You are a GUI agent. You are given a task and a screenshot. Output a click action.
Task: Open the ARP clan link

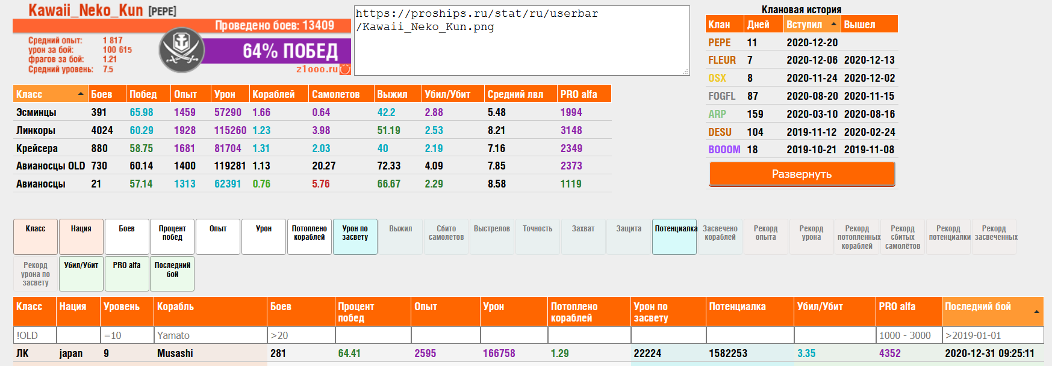(717, 114)
